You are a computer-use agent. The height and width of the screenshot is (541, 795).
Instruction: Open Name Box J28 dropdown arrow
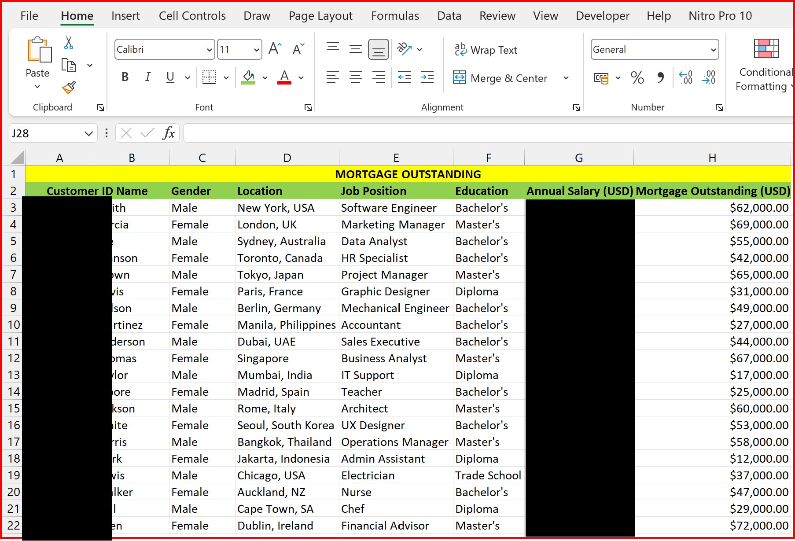point(89,133)
